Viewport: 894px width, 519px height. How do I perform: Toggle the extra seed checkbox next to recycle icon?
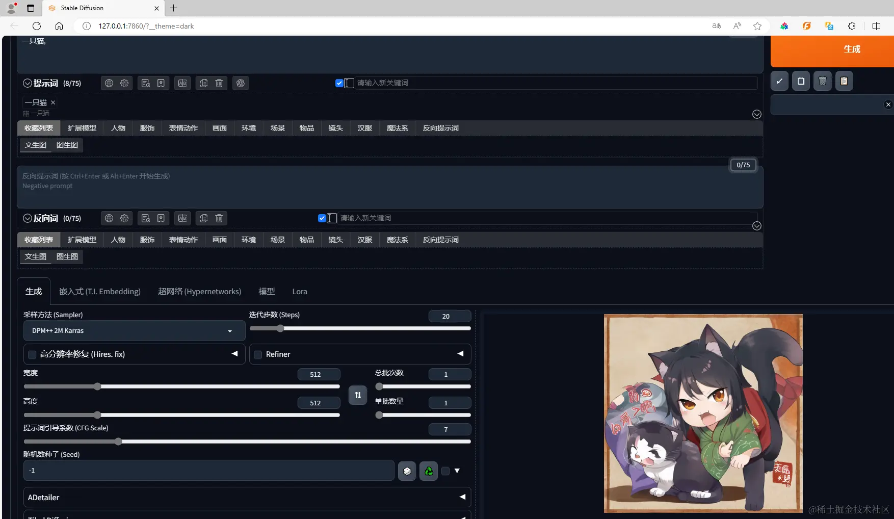point(445,471)
